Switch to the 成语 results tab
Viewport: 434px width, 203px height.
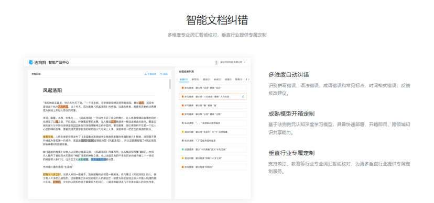click(228, 80)
